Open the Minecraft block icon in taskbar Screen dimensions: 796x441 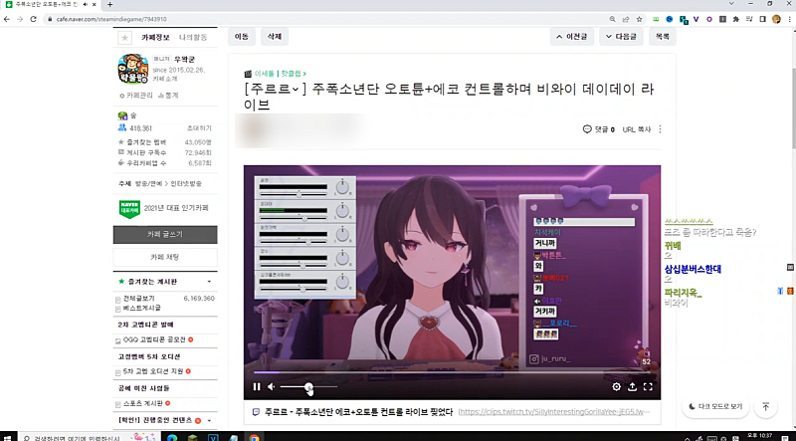[x=192, y=437]
